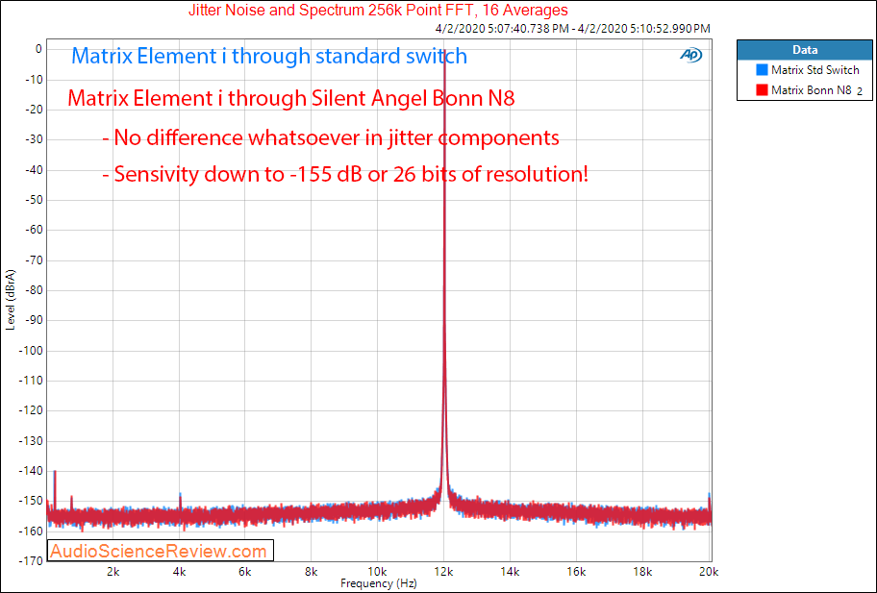
Task: Click the 'No difference whatsoever' annotation
Action: coord(331,137)
